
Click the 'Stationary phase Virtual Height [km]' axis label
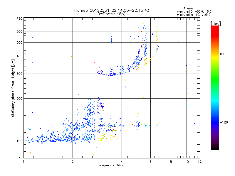13,88
